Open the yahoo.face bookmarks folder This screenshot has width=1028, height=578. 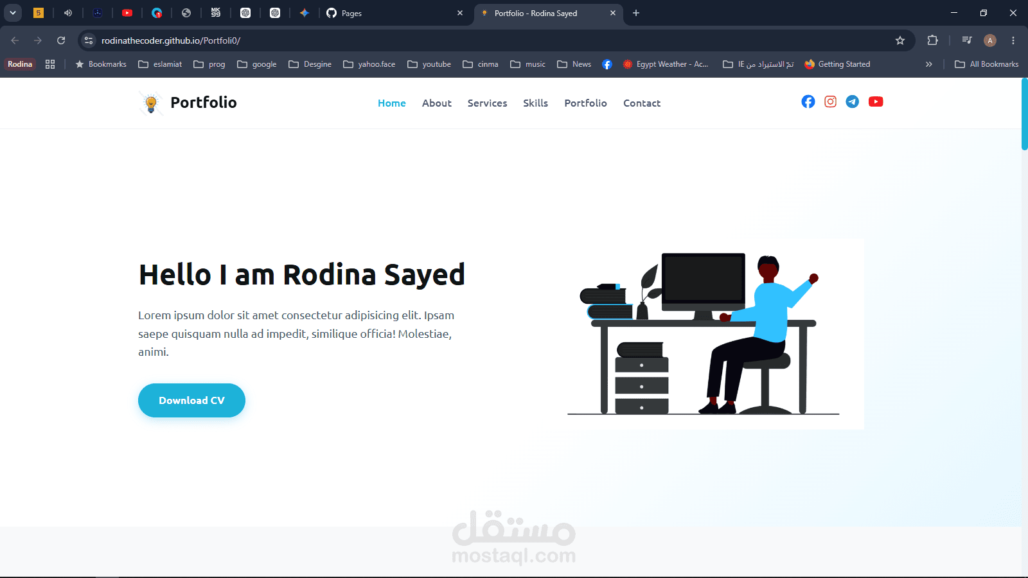[x=369, y=64]
